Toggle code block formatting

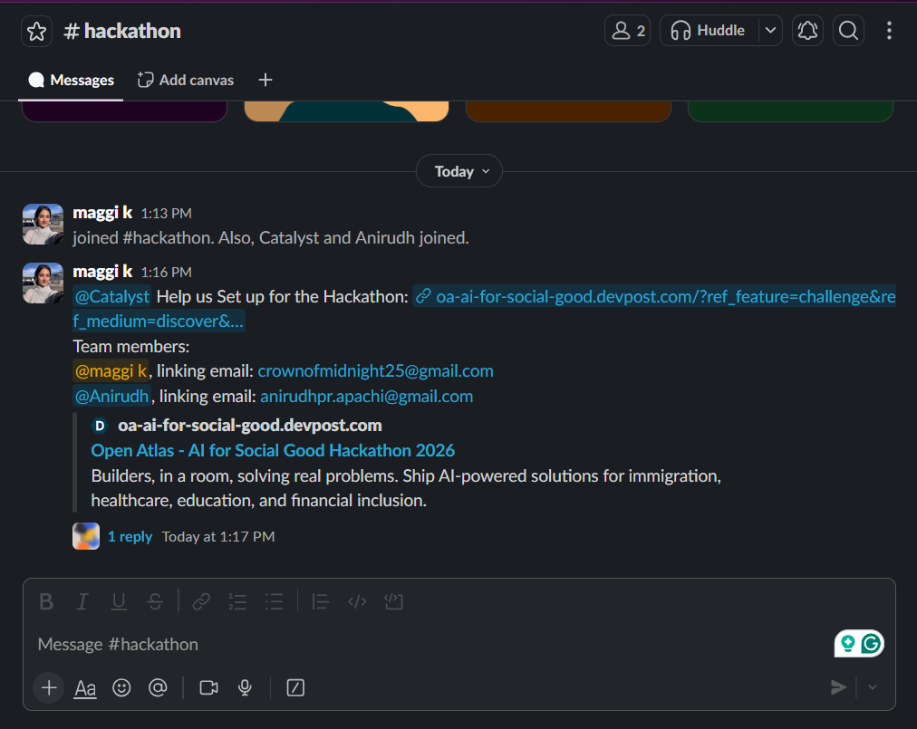coord(393,601)
